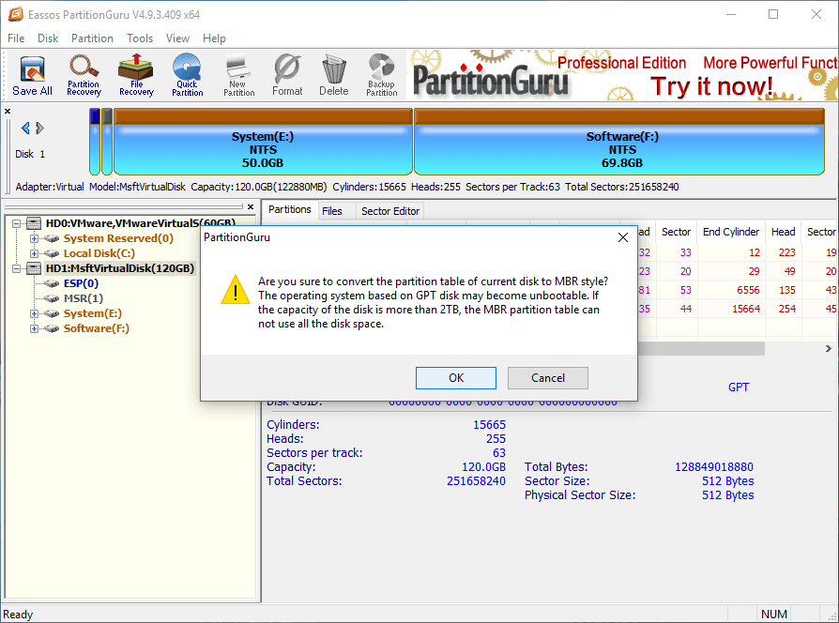Open the Disk menu
This screenshot has height=623, width=839.
48,38
